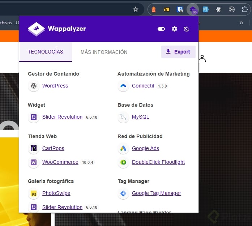Click the Widget category heading
Screen dimensions: 252x226
37,105
